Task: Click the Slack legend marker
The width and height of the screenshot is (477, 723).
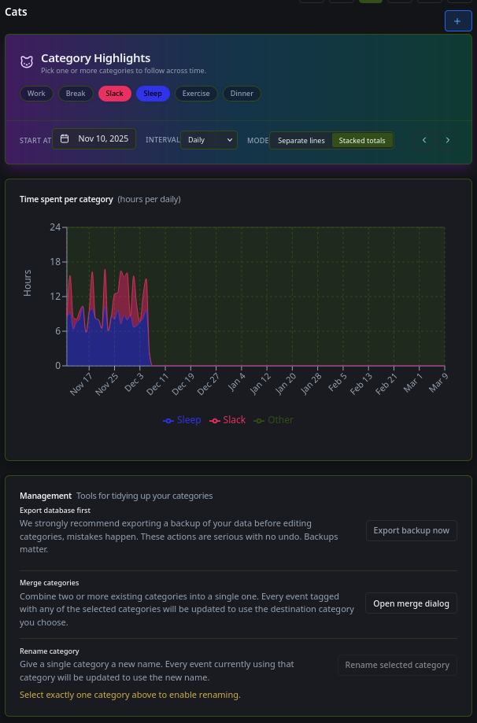Action: click(214, 421)
